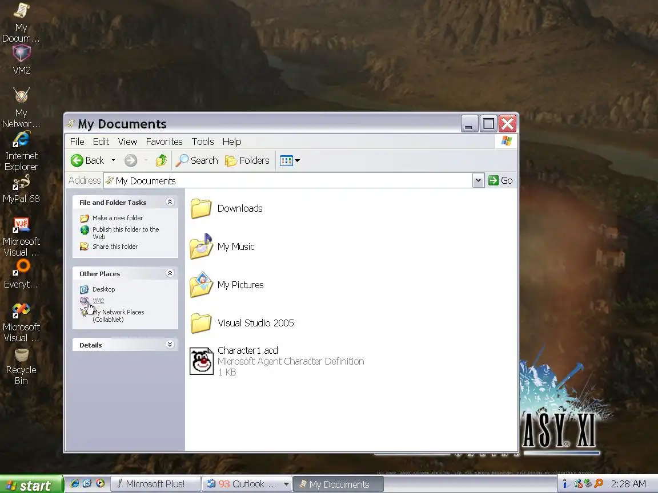Viewport: 658px width, 493px height.
Task: Click the orange magnifier tray icon
Action: tap(599, 484)
